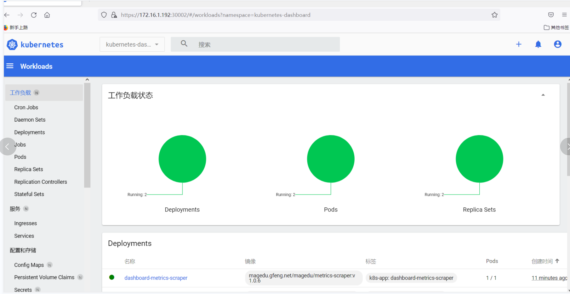Open Services in the sidebar
The image size is (570, 294).
24,236
